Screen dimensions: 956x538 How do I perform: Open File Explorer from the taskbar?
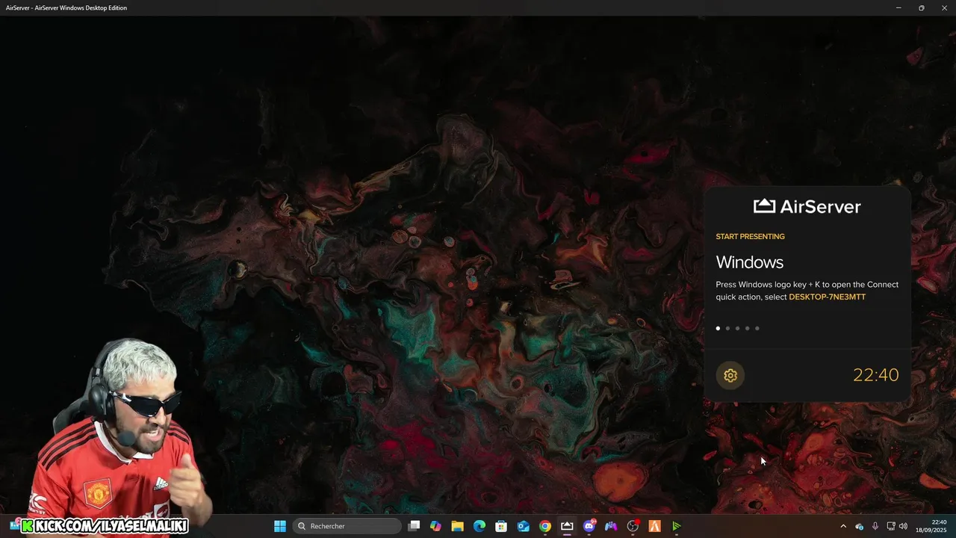(x=458, y=526)
